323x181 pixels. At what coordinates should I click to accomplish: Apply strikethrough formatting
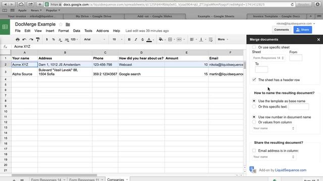142,39
